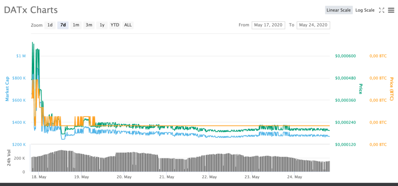Choose the 1y zoom option
The width and height of the screenshot is (398, 186).
102,25
